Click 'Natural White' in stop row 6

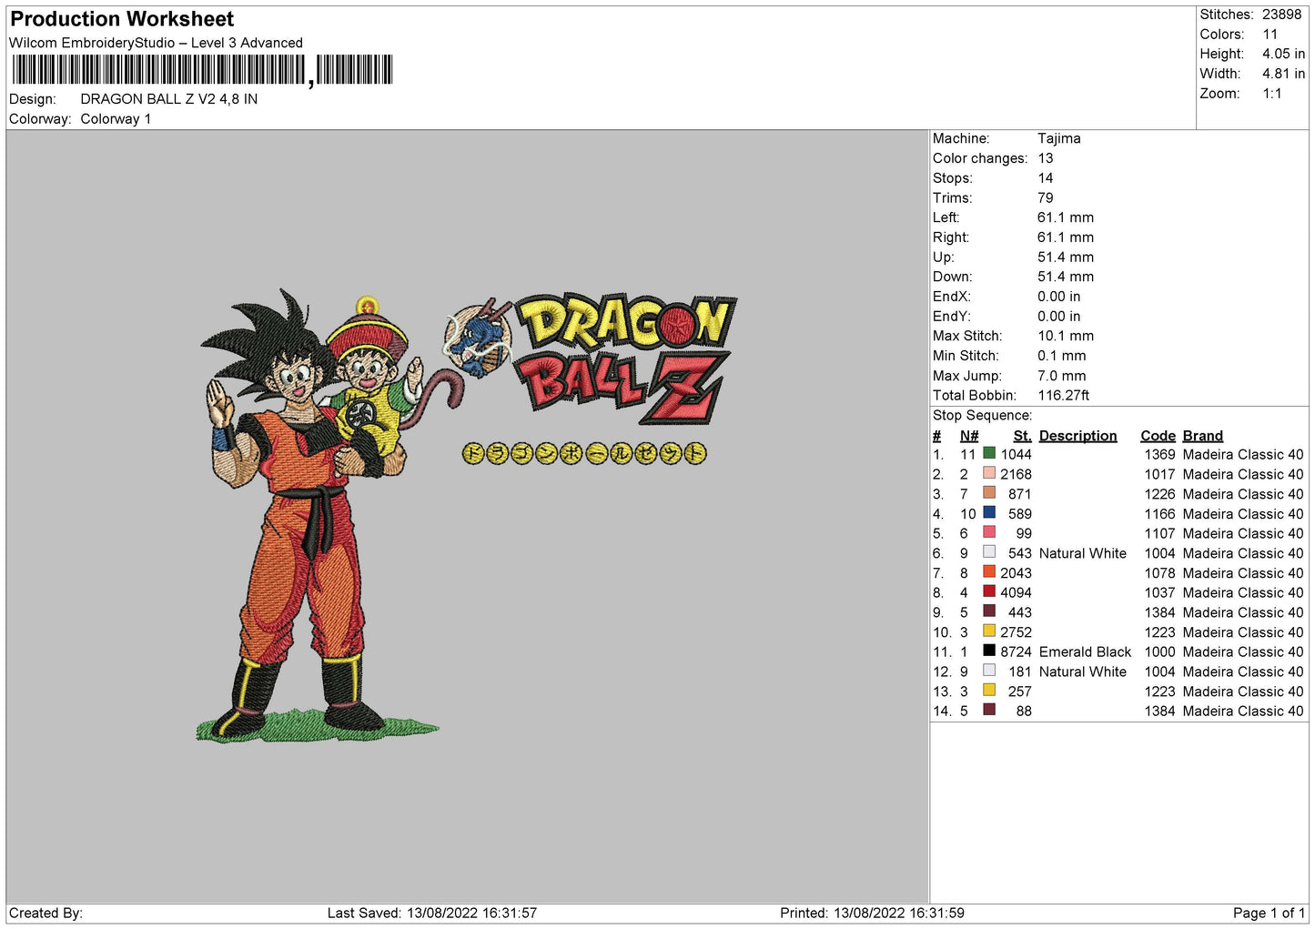tap(1083, 553)
